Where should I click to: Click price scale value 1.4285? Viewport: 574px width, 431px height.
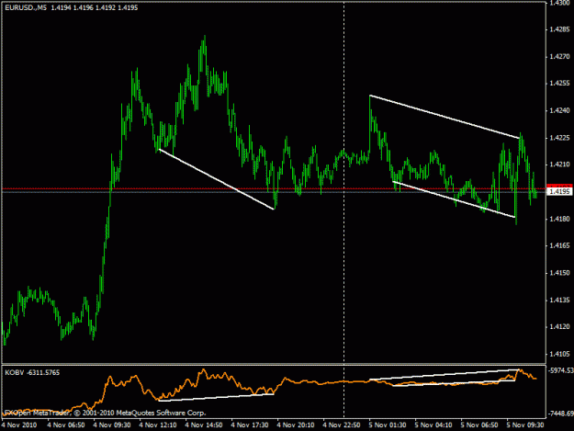pos(559,29)
